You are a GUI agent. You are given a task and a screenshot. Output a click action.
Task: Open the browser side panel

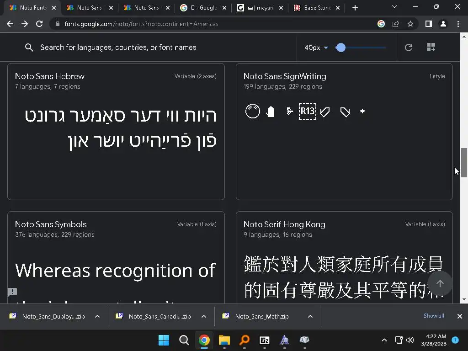pyautogui.click(x=429, y=24)
